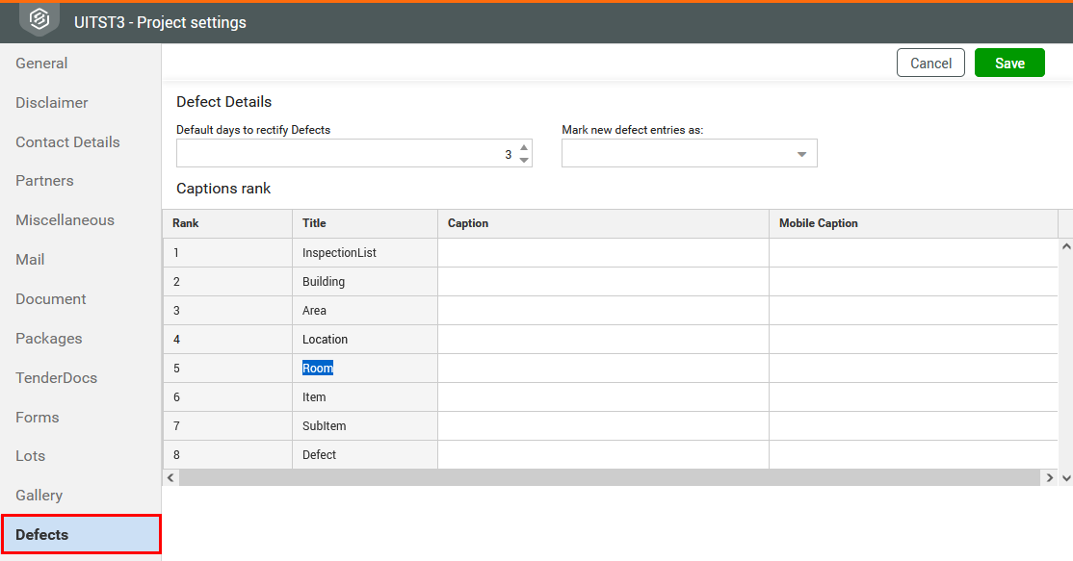Open the 'Forms' settings page
The height and width of the screenshot is (561, 1073).
37,417
